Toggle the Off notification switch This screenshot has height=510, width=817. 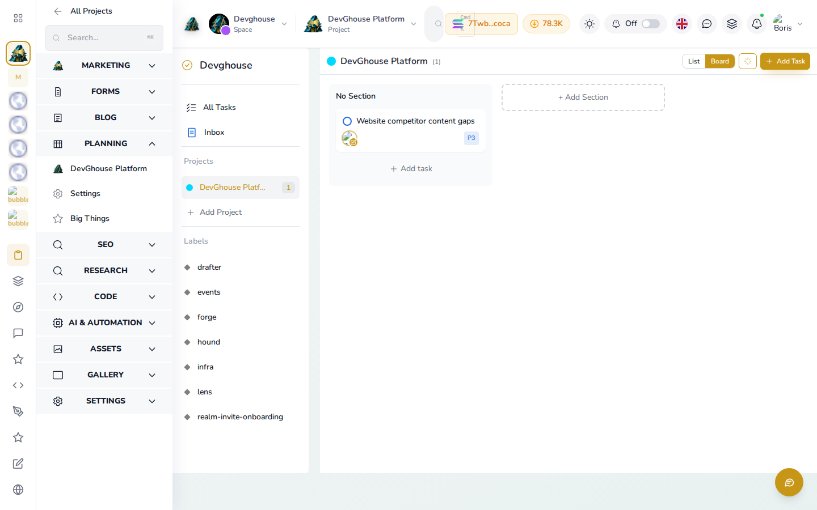[x=650, y=24]
